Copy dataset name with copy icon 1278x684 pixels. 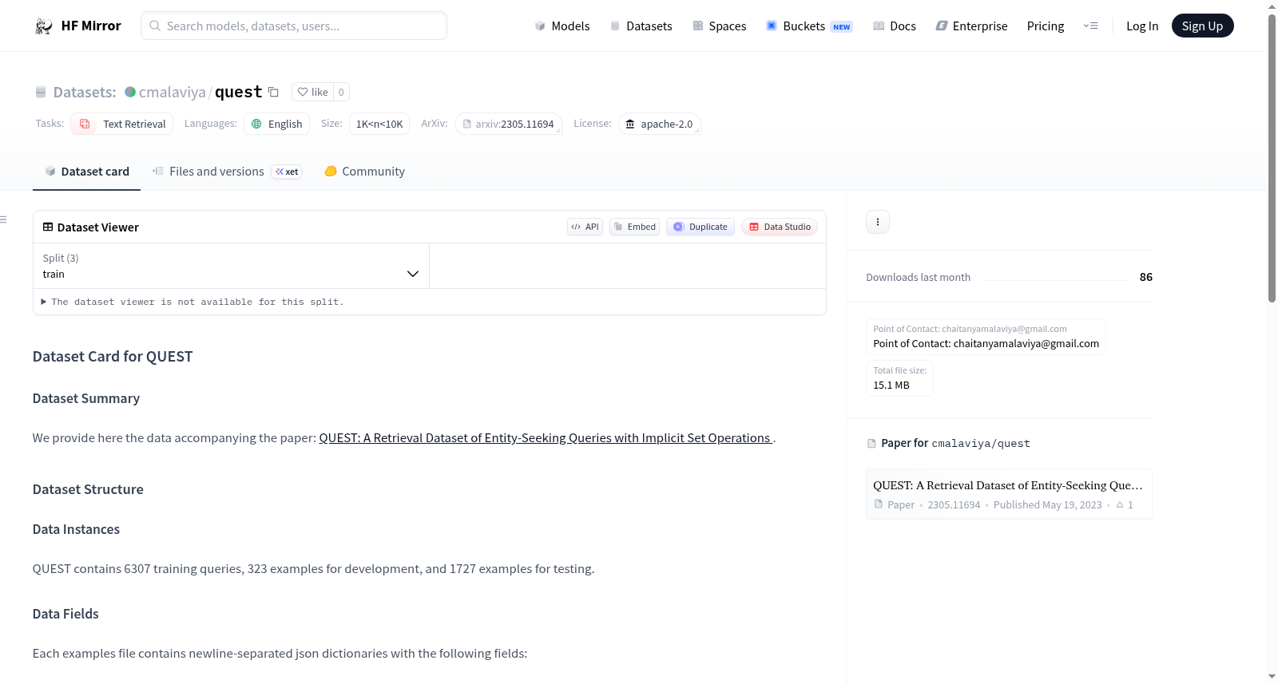click(x=273, y=92)
